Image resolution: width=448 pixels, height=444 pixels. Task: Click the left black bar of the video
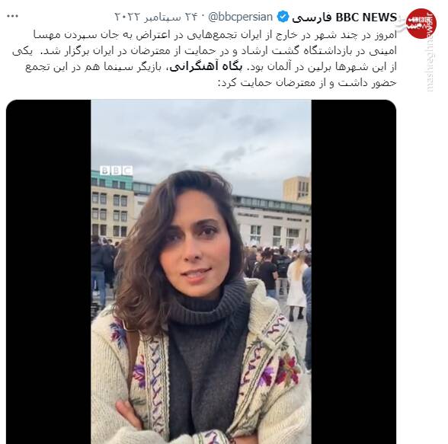coord(49,271)
